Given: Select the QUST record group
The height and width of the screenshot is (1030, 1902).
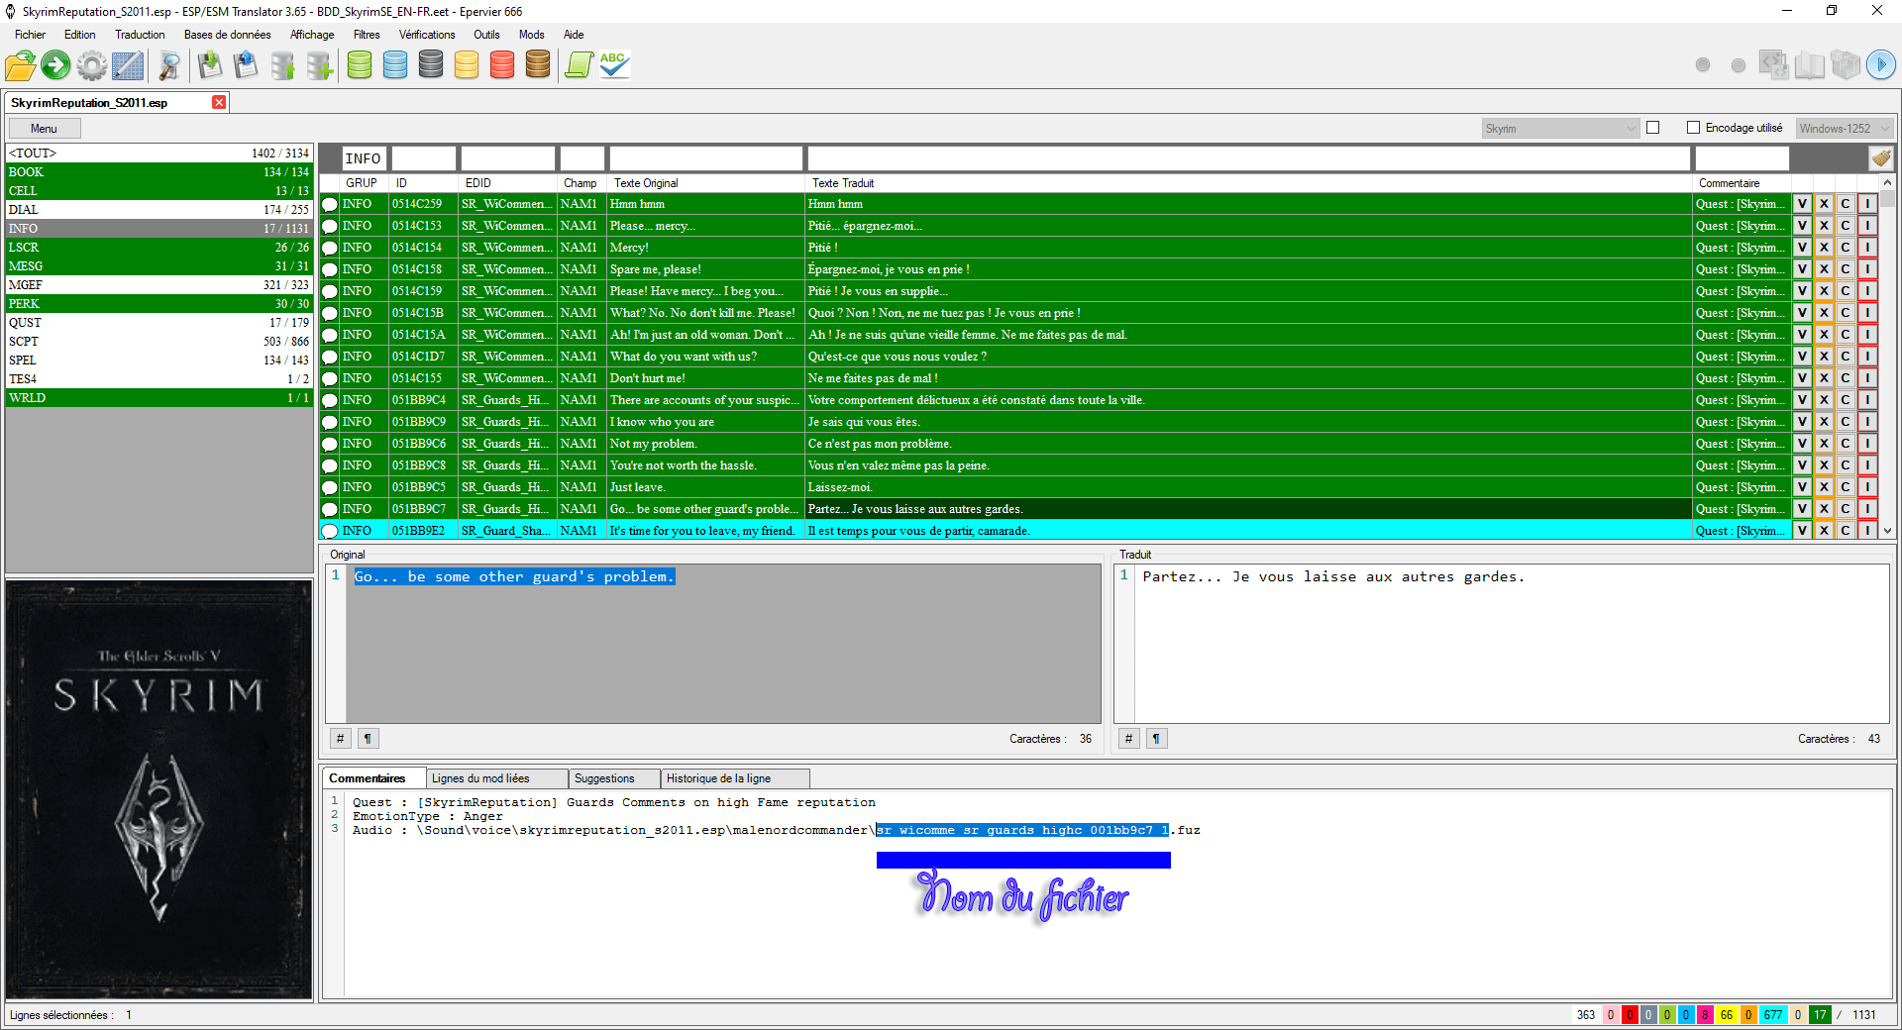Looking at the screenshot, I should tap(158, 323).
